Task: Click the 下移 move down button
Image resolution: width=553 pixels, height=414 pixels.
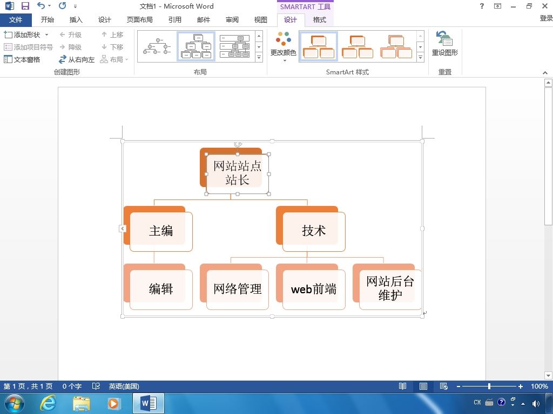Action: point(112,47)
